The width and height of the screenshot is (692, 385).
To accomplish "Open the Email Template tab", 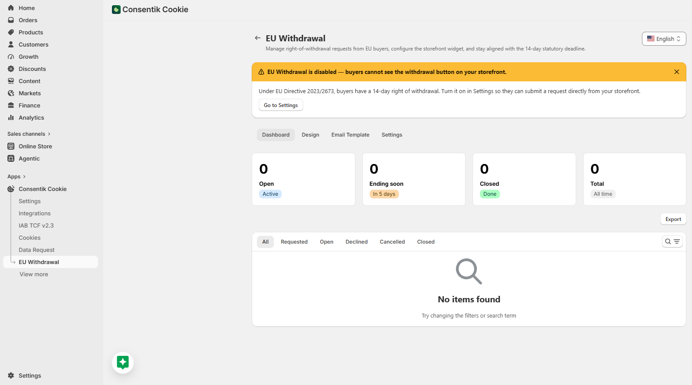I will 350,135.
